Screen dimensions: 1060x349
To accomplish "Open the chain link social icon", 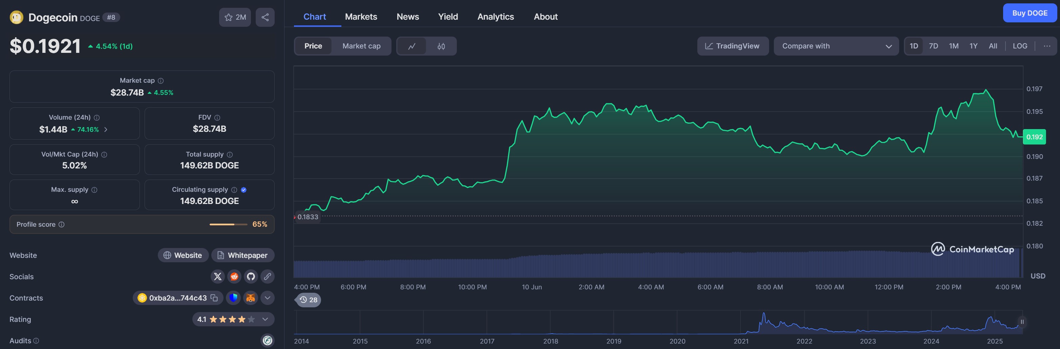I will pos(268,276).
